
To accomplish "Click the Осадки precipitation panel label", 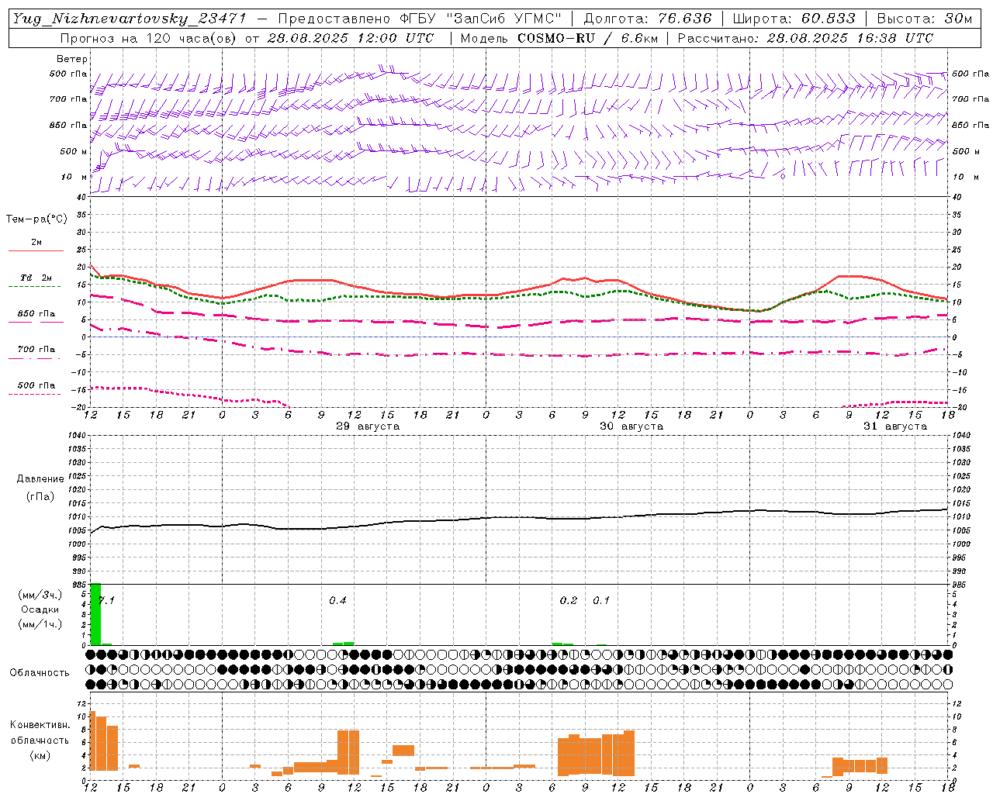I will point(40,609).
